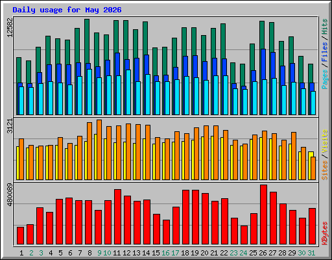332x260 pixels.
Task: Click day 6 on the x-axis
Action: [70, 253]
